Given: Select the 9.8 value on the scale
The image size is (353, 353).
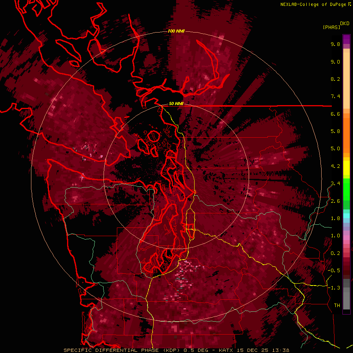Looking at the screenshot, I should (x=335, y=44).
